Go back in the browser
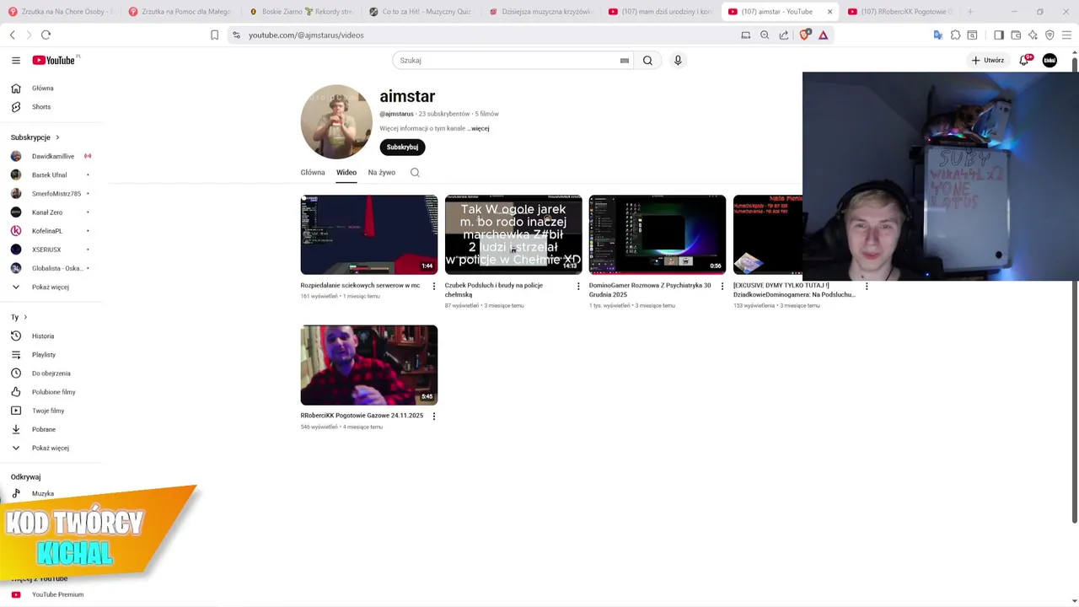The height and width of the screenshot is (607, 1079). click(13, 35)
